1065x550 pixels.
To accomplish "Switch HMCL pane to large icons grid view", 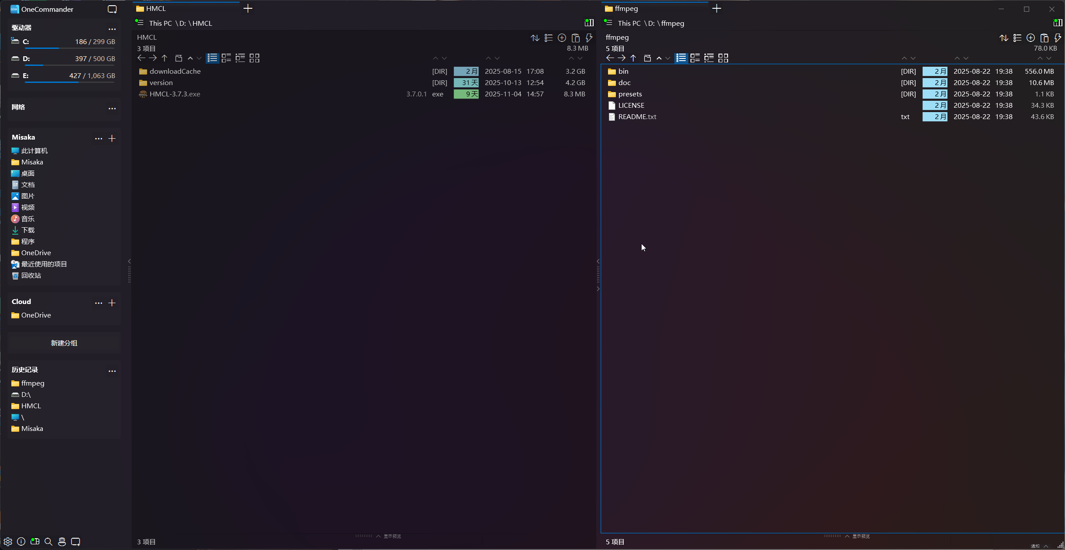I will (x=254, y=58).
